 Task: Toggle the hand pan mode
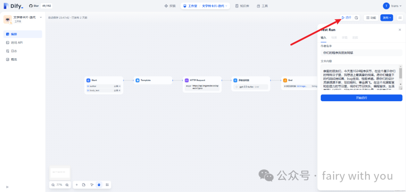[x=99, y=185]
